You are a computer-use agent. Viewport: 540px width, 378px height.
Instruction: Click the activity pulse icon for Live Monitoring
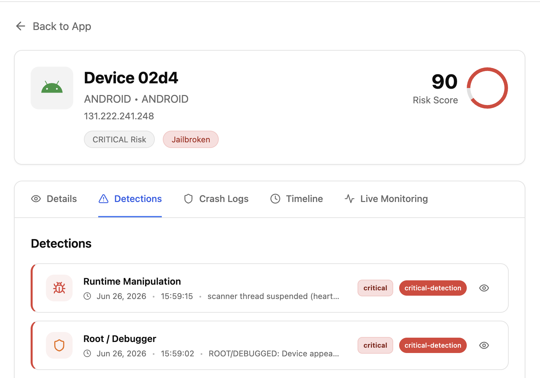tap(350, 199)
